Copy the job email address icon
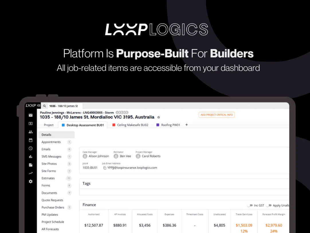This screenshot has height=233, width=310. 105,168
